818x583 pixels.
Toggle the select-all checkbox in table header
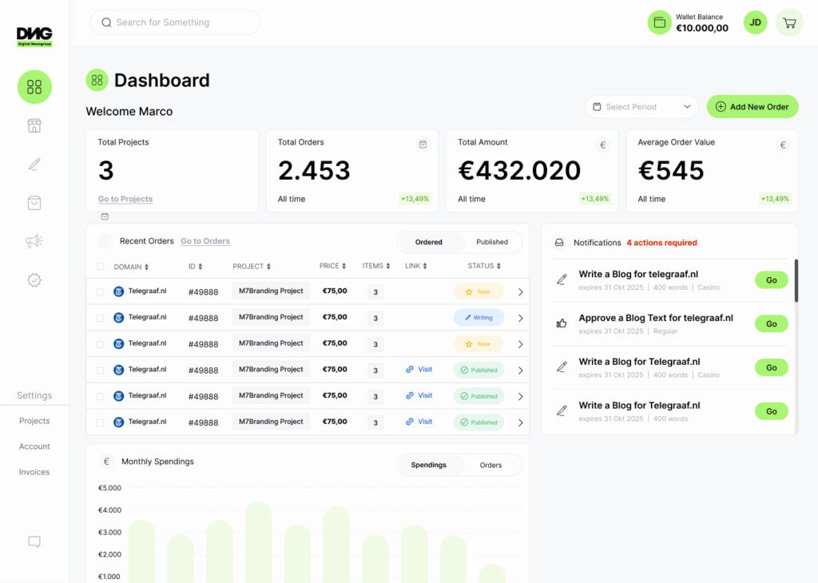(101, 267)
